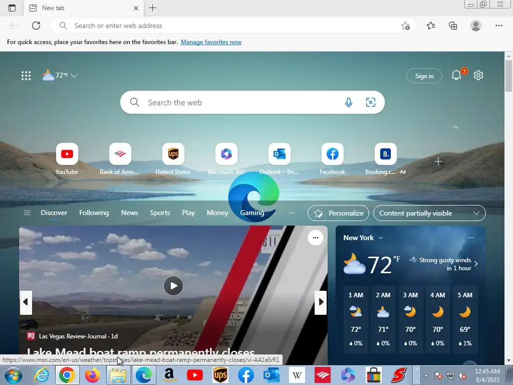This screenshot has width=513, height=385.
Task: Open the taskbar clock and date
Action: [487, 375]
